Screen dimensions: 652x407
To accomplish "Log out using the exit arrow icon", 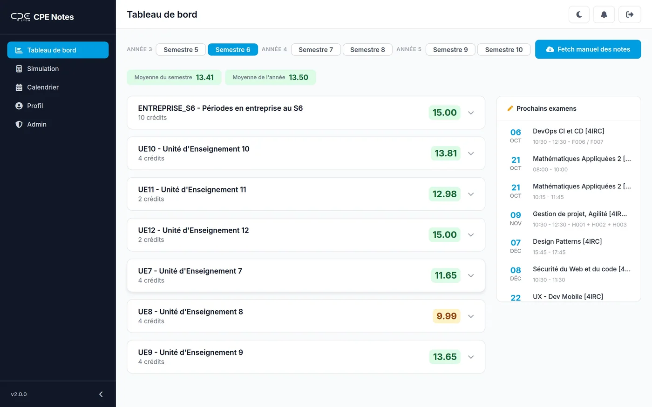I will 630,14.
